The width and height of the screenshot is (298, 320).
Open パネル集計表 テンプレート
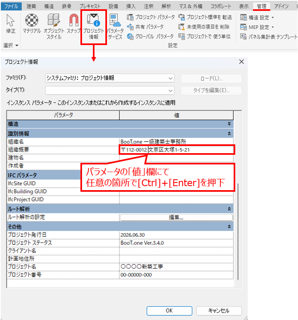269,37
